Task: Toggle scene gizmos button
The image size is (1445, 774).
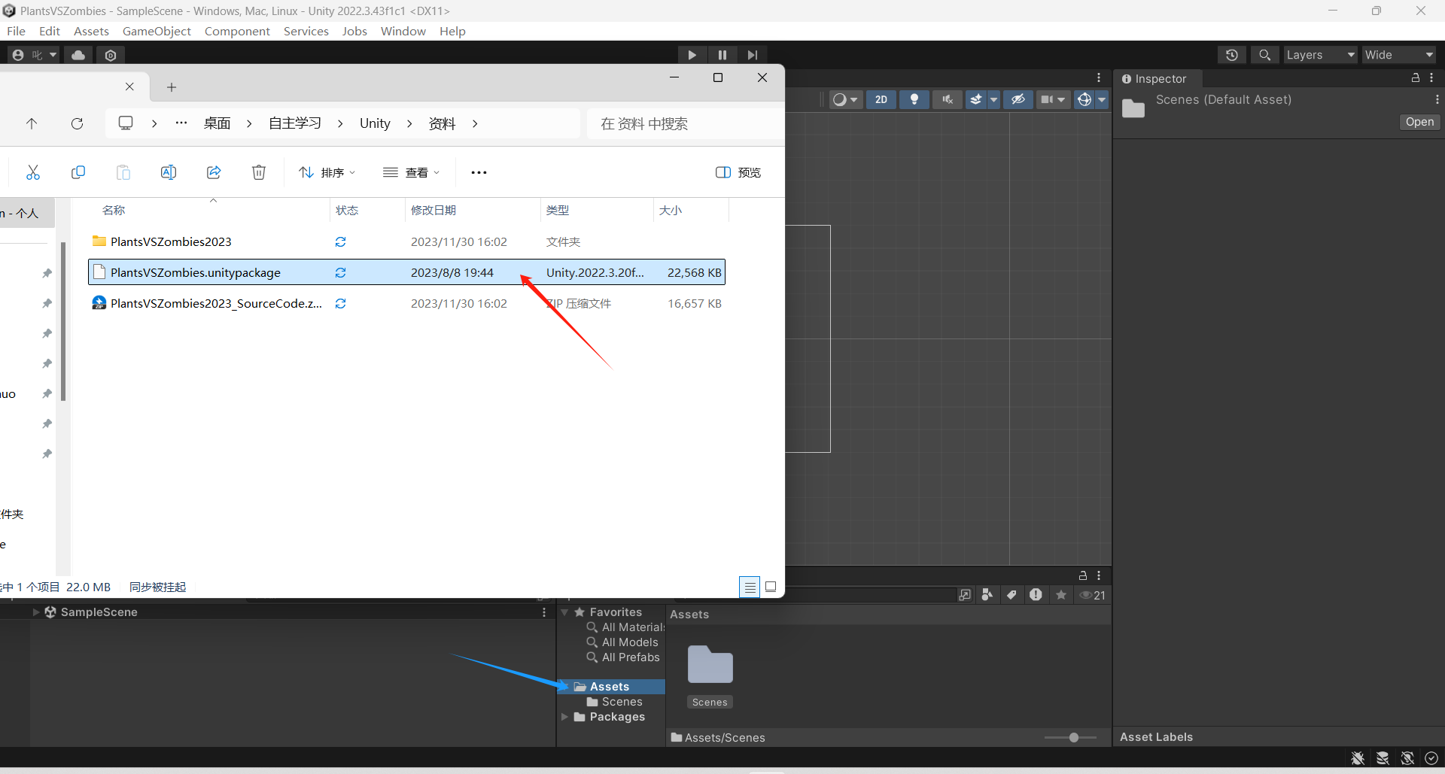Action: coord(1085,99)
